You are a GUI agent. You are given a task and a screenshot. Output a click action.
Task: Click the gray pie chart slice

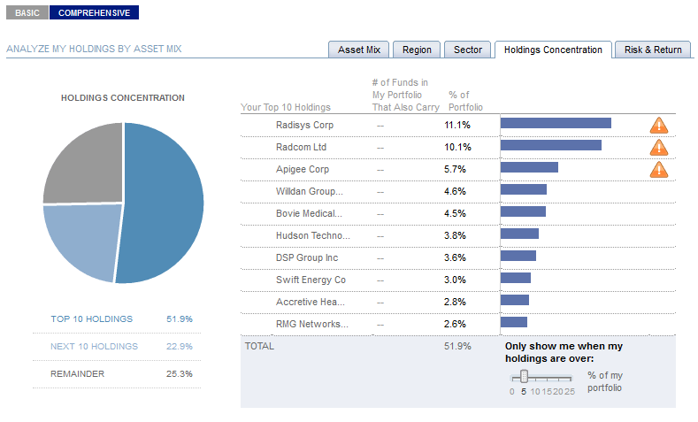tap(80, 164)
